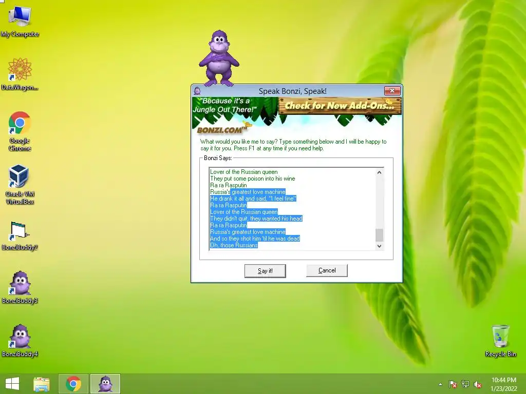Viewport: 526px width, 394px height.
Task: Click the muted volume tray icon
Action: coord(478,384)
